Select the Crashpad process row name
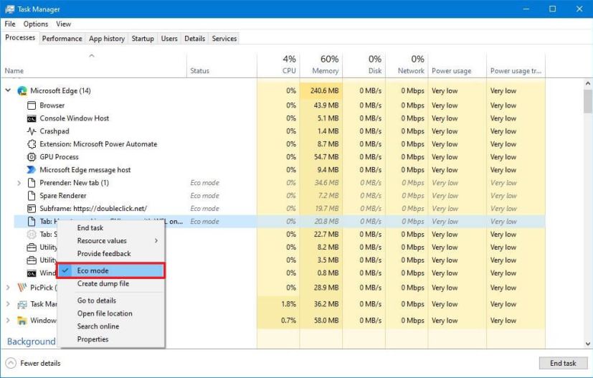593x378 pixels. click(x=54, y=131)
